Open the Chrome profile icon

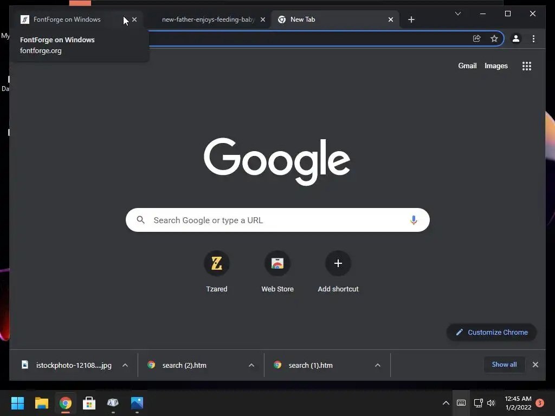[516, 38]
